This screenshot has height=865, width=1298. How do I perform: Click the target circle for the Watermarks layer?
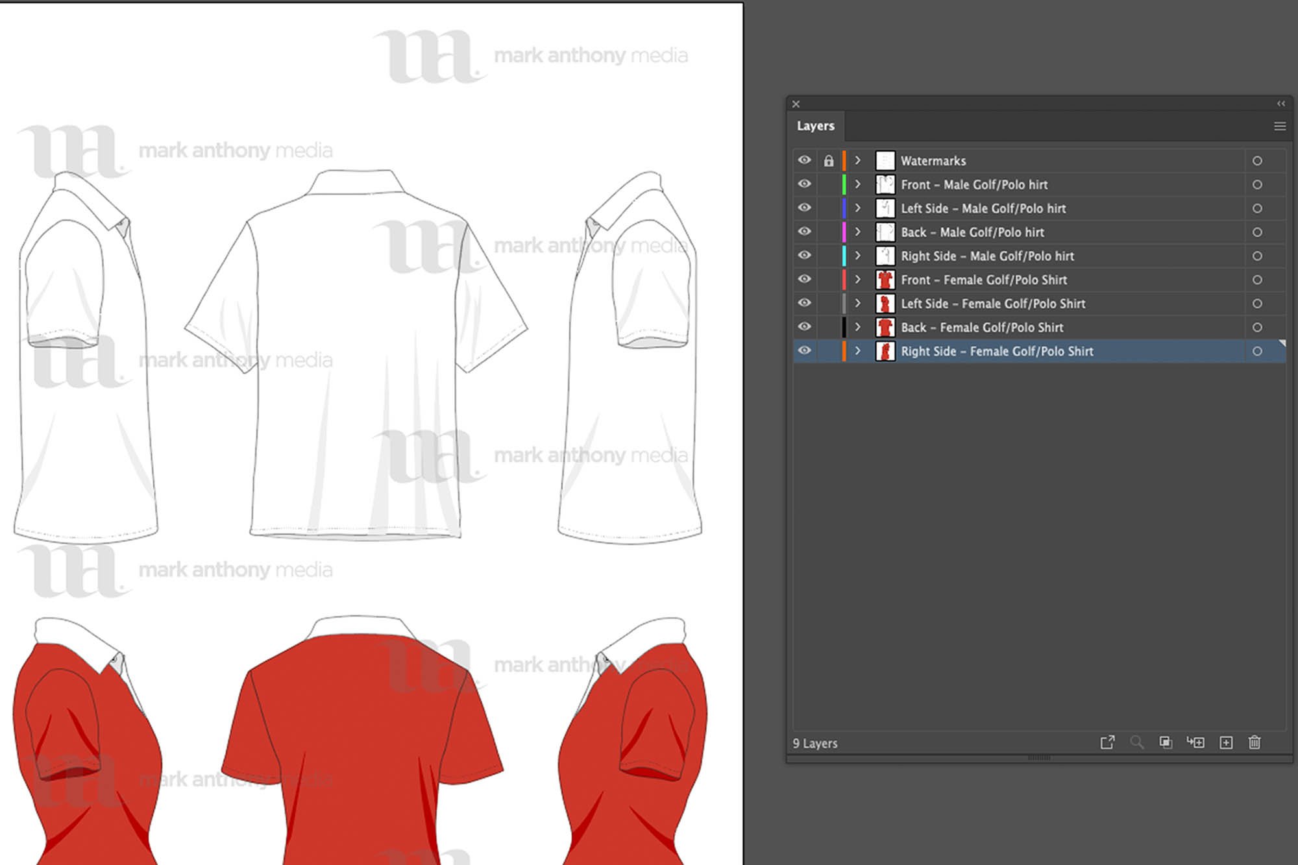[1258, 160]
